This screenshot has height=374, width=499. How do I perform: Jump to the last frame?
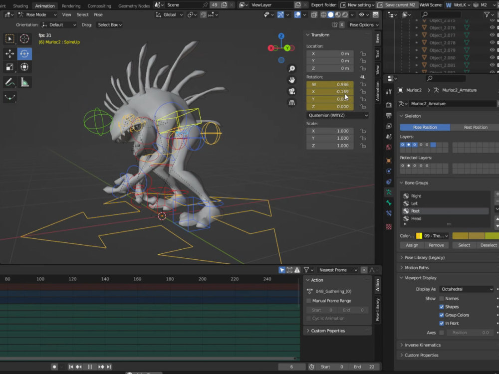point(109,367)
